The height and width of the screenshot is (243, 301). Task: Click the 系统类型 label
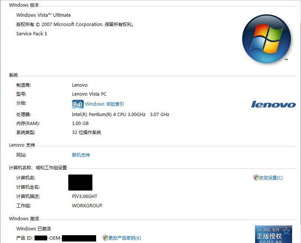click(26, 132)
